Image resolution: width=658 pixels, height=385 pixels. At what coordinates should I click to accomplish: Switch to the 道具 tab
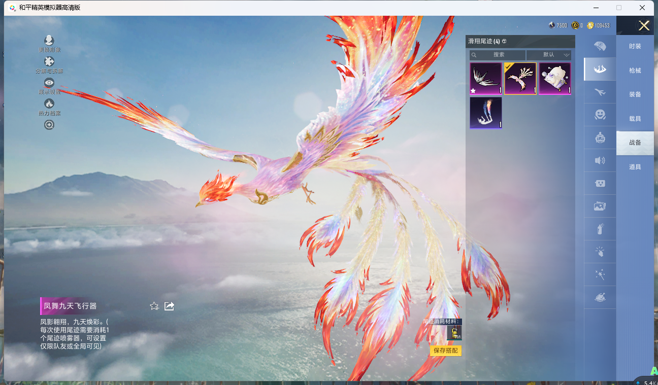pos(635,167)
